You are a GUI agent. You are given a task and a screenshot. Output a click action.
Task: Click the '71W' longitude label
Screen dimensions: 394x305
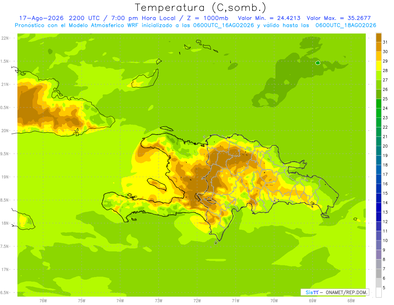tap(235, 301)
